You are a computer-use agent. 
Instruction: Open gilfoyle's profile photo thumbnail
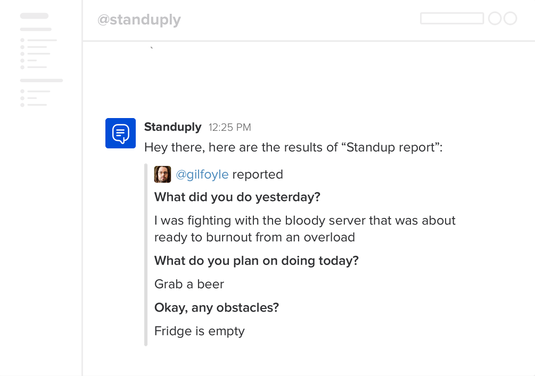click(x=162, y=174)
